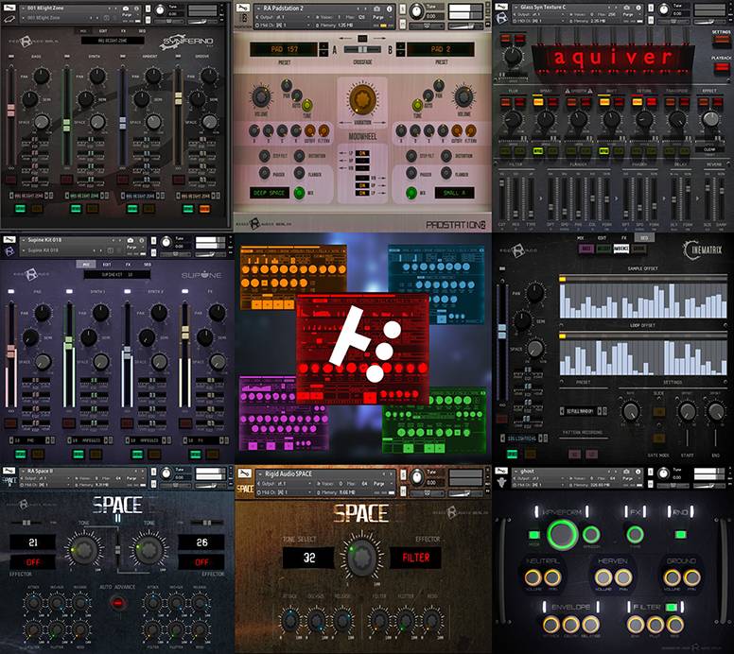
Task: Click the Tone Select knob in Rigid Audio SPACE
Action: coord(359,559)
